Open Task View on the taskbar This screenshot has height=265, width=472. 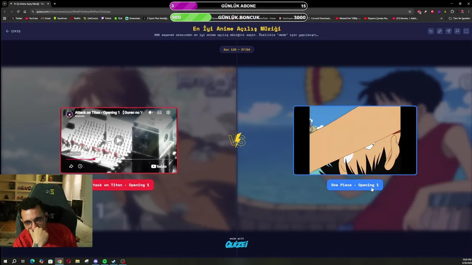click(23, 261)
